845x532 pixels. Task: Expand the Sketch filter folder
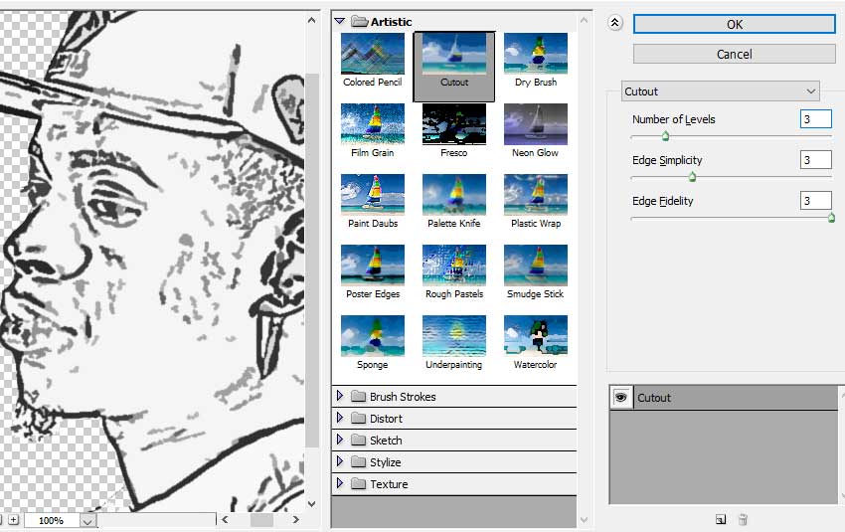[x=340, y=440]
